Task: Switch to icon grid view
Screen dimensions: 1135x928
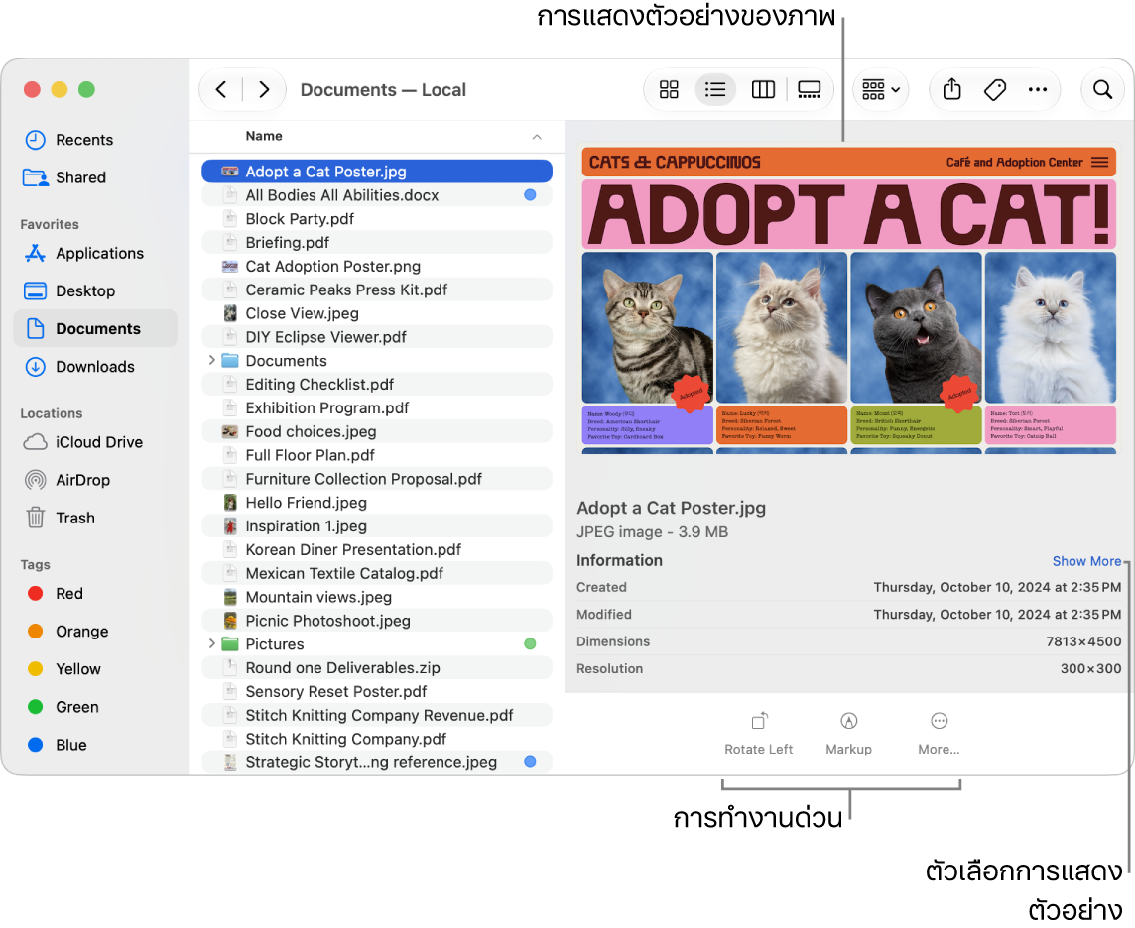Action: pyautogui.click(x=669, y=89)
